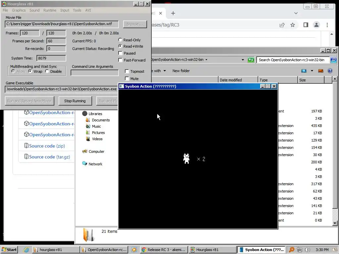Image resolution: width=339 pixels, height=254 pixels.
Task: Toggle the Chrome side panel icon
Action: [306, 25]
